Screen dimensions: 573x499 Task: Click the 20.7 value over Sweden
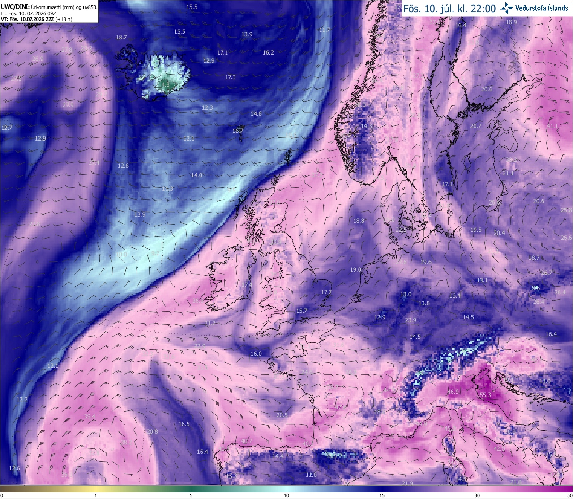point(475,126)
